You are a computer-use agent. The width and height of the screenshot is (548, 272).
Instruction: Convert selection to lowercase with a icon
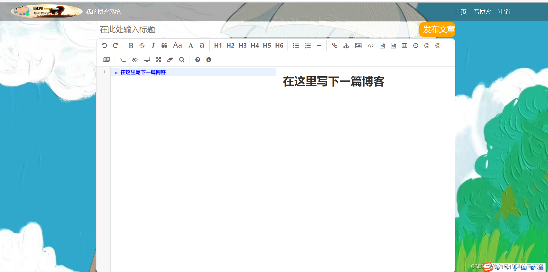(202, 46)
